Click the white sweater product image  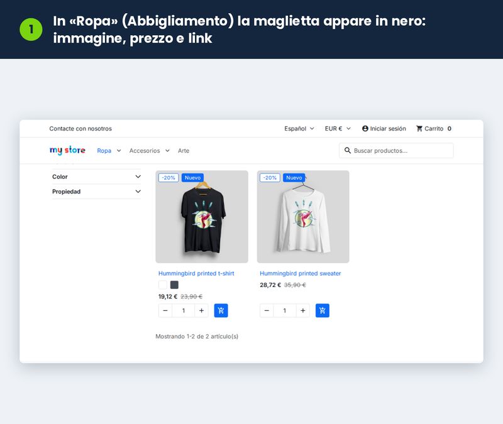coord(303,217)
